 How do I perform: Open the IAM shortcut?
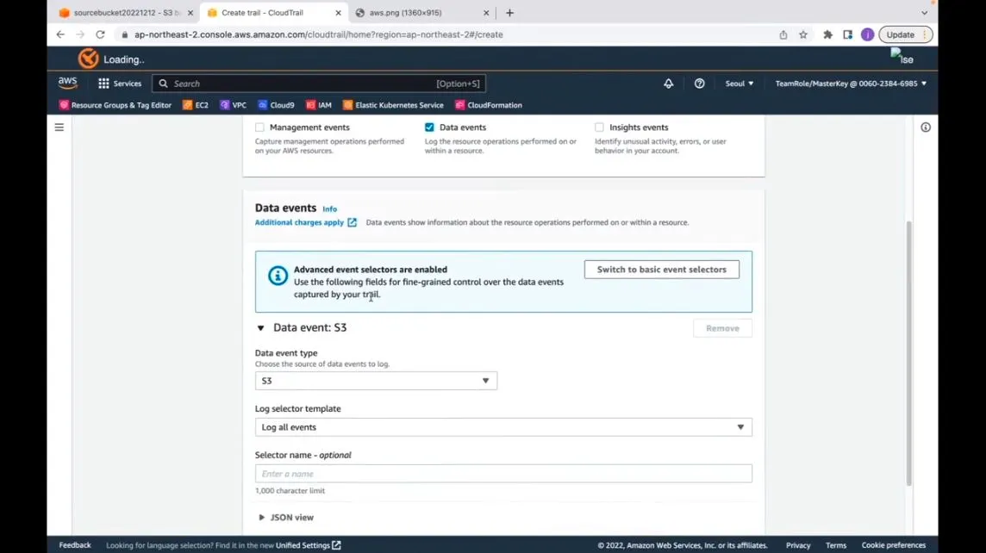tap(319, 105)
